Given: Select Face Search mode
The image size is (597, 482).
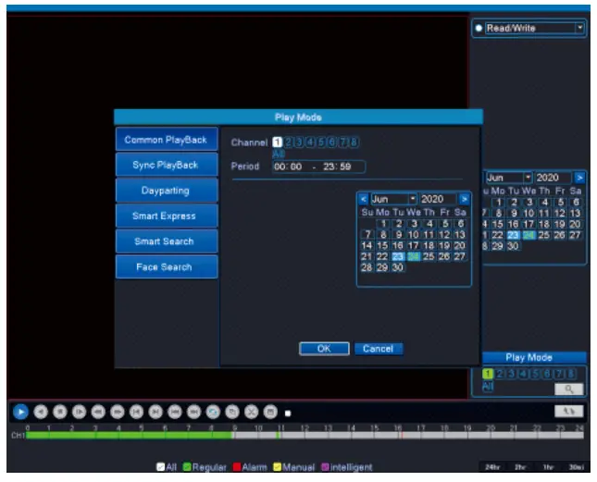Looking at the screenshot, I should (x=167, y=266).
